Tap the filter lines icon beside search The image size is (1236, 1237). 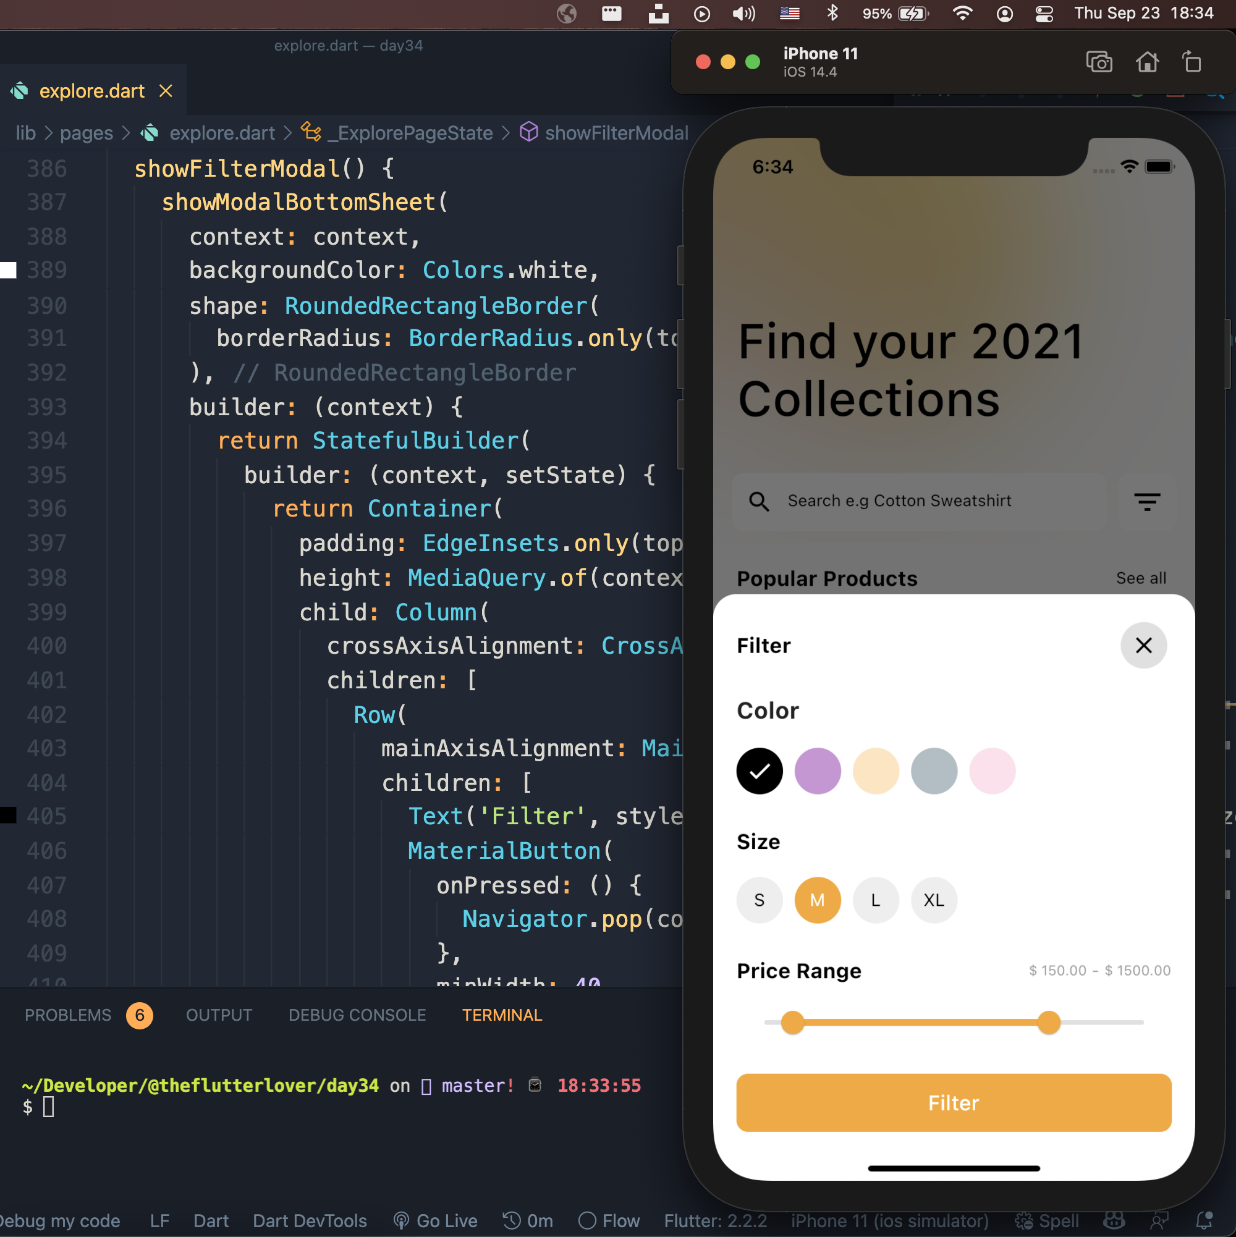1147,501
